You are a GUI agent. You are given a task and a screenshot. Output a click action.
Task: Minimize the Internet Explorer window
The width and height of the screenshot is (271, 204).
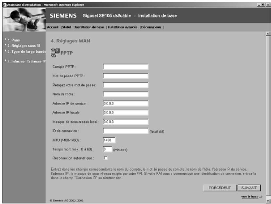259,5
